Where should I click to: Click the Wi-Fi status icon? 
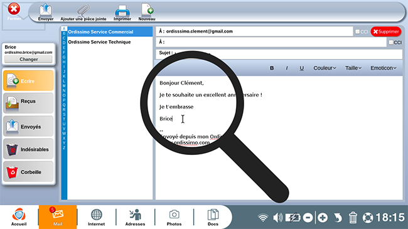[263, 218]
